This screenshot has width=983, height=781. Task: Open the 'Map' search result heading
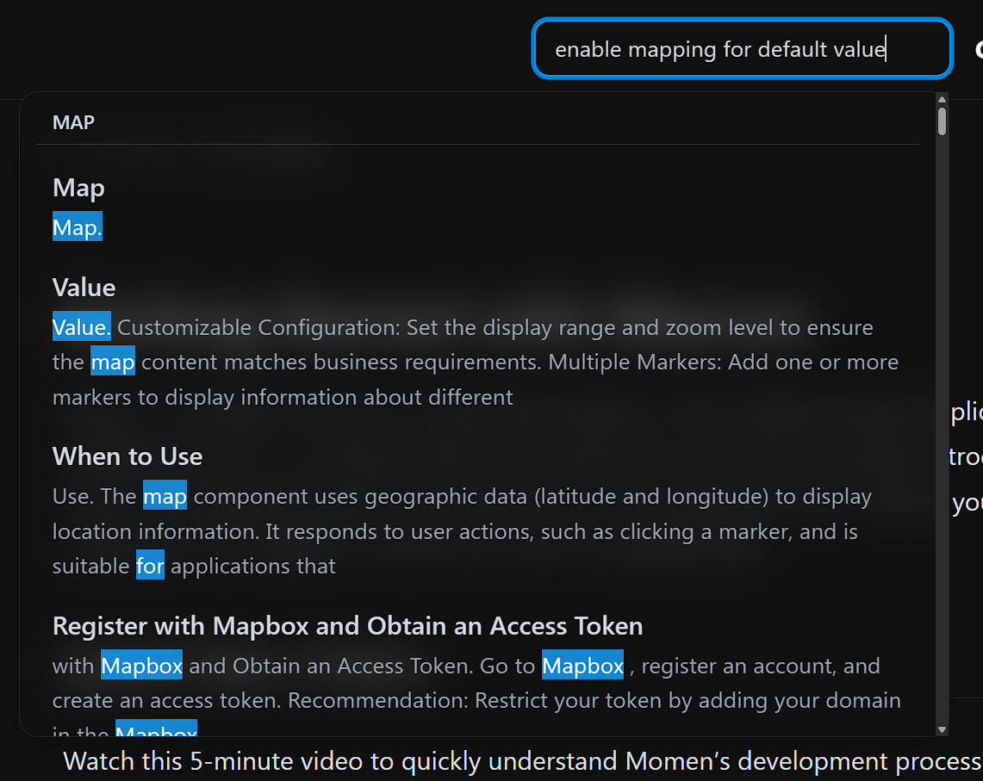tap(78, 188)
